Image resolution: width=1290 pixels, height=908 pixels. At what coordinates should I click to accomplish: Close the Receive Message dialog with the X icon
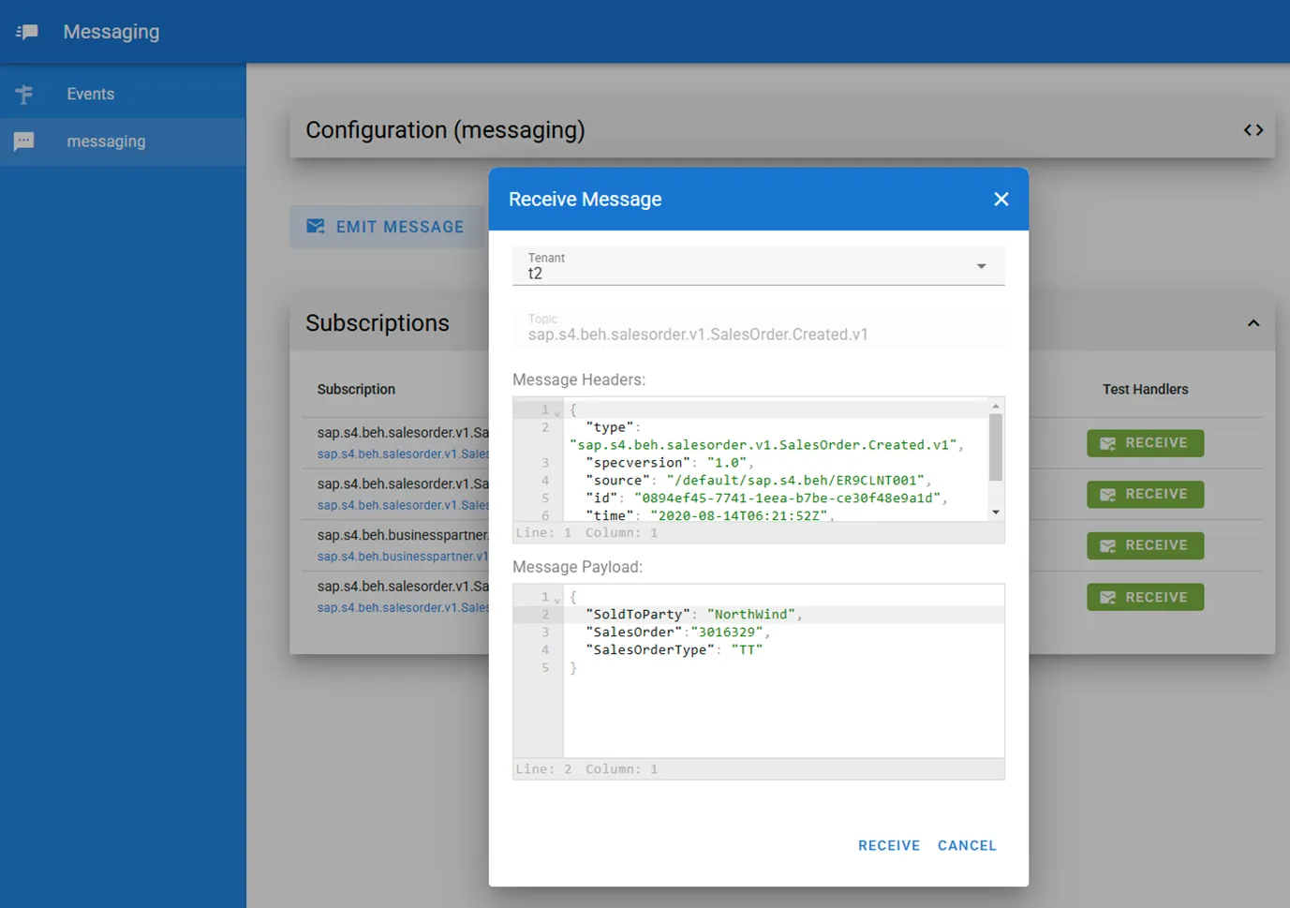pyautogui.click(x=1001, y=199)
